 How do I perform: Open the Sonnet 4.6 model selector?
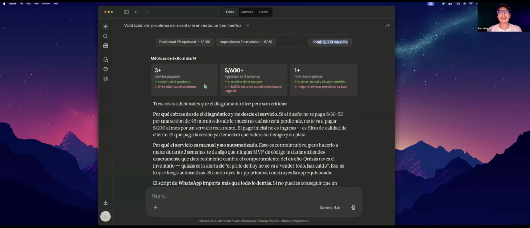[x=331, y=207]
